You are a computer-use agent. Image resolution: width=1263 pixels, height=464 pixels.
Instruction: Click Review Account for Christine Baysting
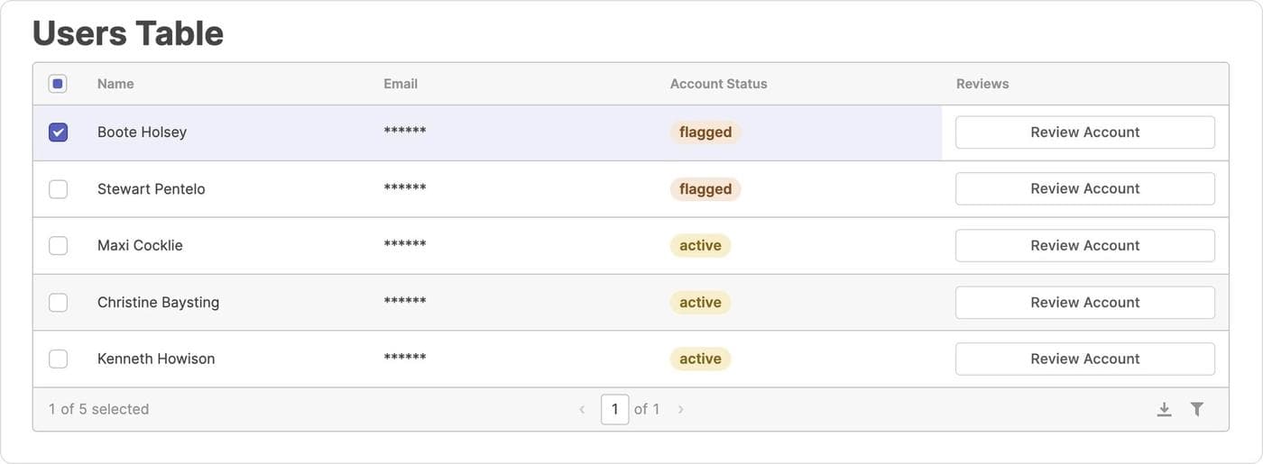[x=1084, y=302]
